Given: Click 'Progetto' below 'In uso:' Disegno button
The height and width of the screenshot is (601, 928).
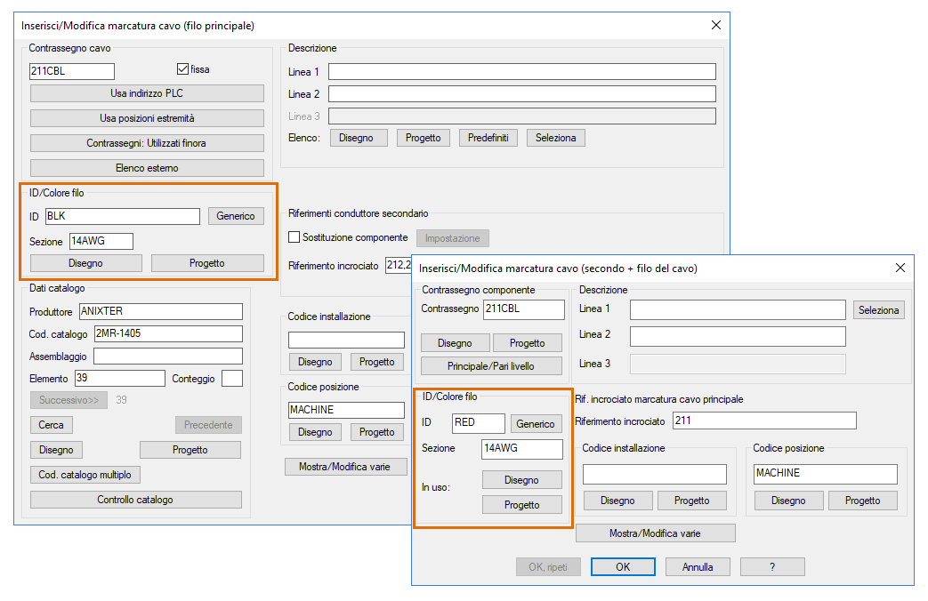Looking at the screenshot, I should click(522, 505).
